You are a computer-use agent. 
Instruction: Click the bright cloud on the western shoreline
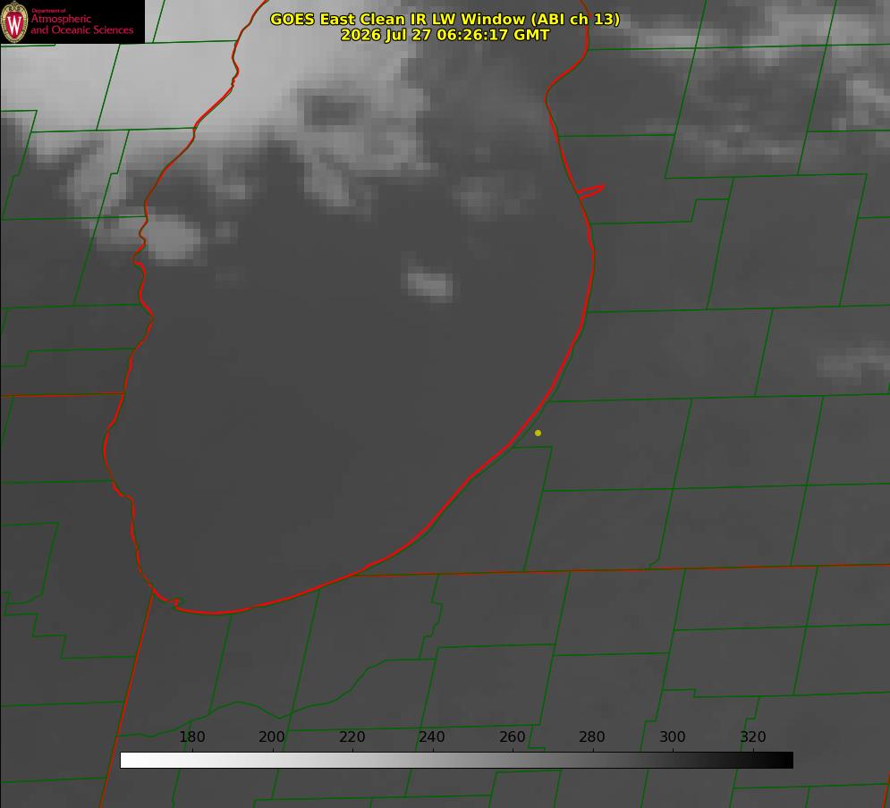170,237
